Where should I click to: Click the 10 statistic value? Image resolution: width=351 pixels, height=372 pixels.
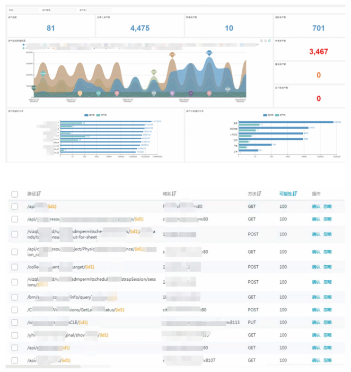(229, 28)
